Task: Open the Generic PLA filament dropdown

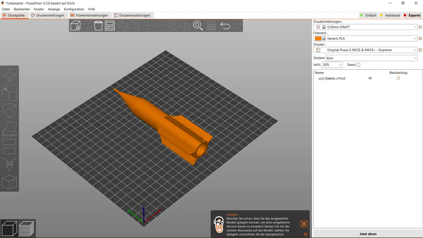Action: pyautogui.click(x=365, y=39)
